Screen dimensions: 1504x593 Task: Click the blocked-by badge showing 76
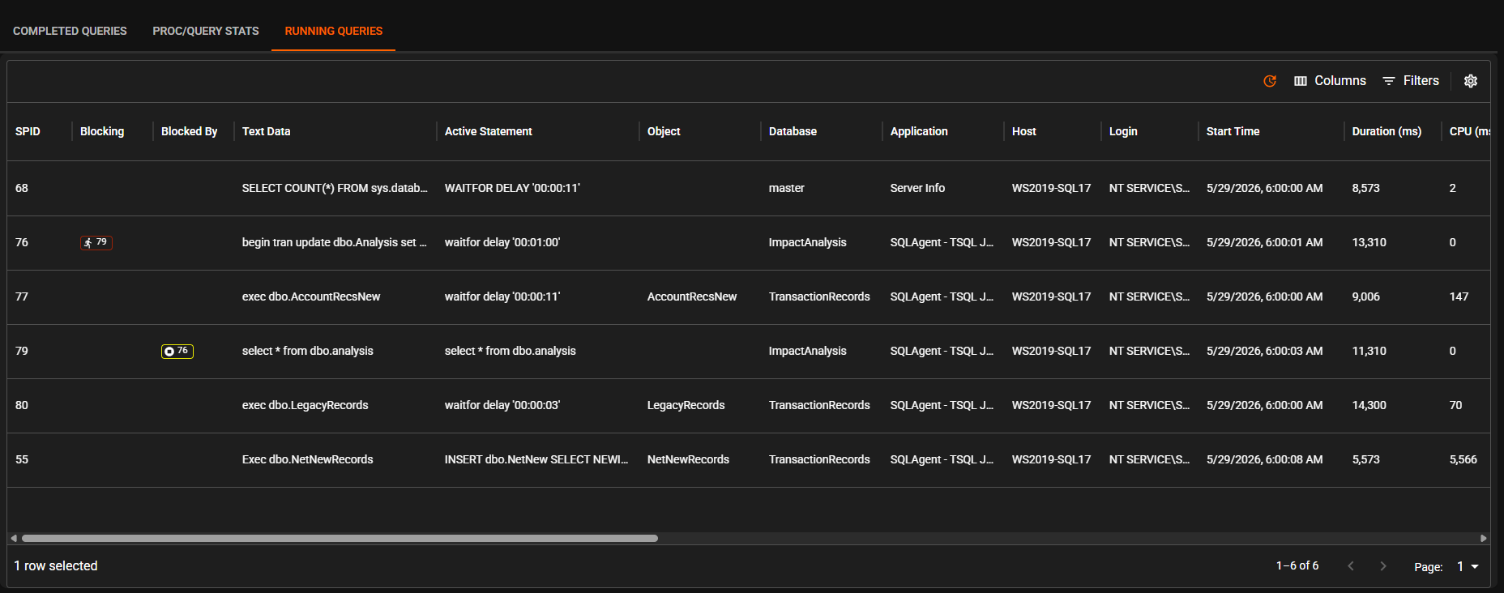pyautogui.click(x=177, y=351)
